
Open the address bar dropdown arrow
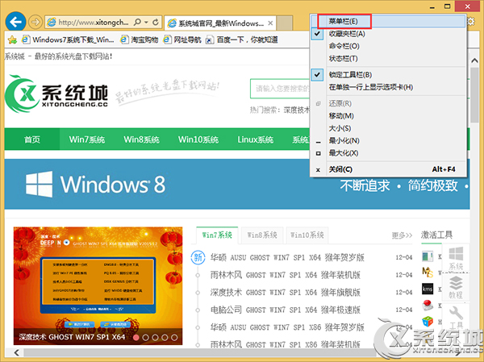pyautogui.click(x=146, y=23)
